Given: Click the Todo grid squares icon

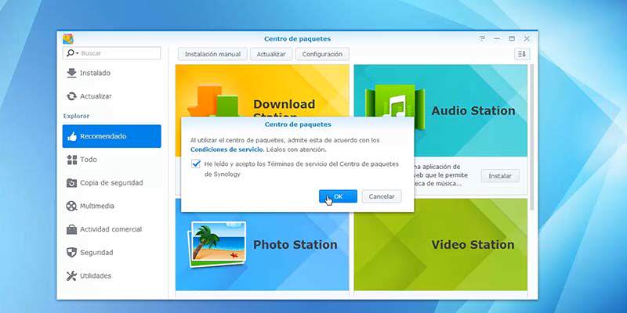Looking at the screenshot, I should pos(72,160).
